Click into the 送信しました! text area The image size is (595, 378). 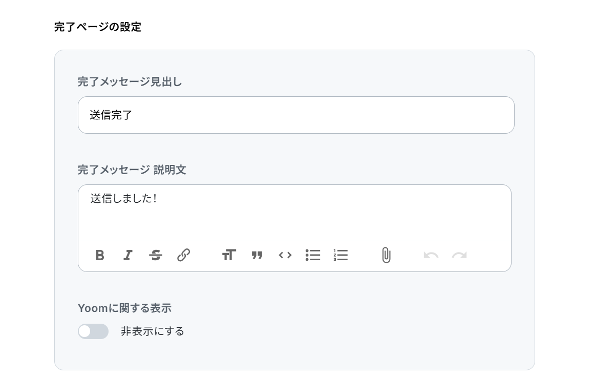pyautogui.click(x=294, y=213)
